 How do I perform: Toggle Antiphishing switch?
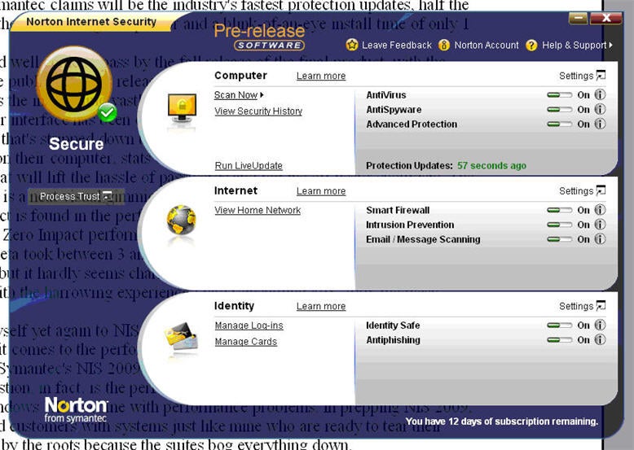(x=560, y=340)
